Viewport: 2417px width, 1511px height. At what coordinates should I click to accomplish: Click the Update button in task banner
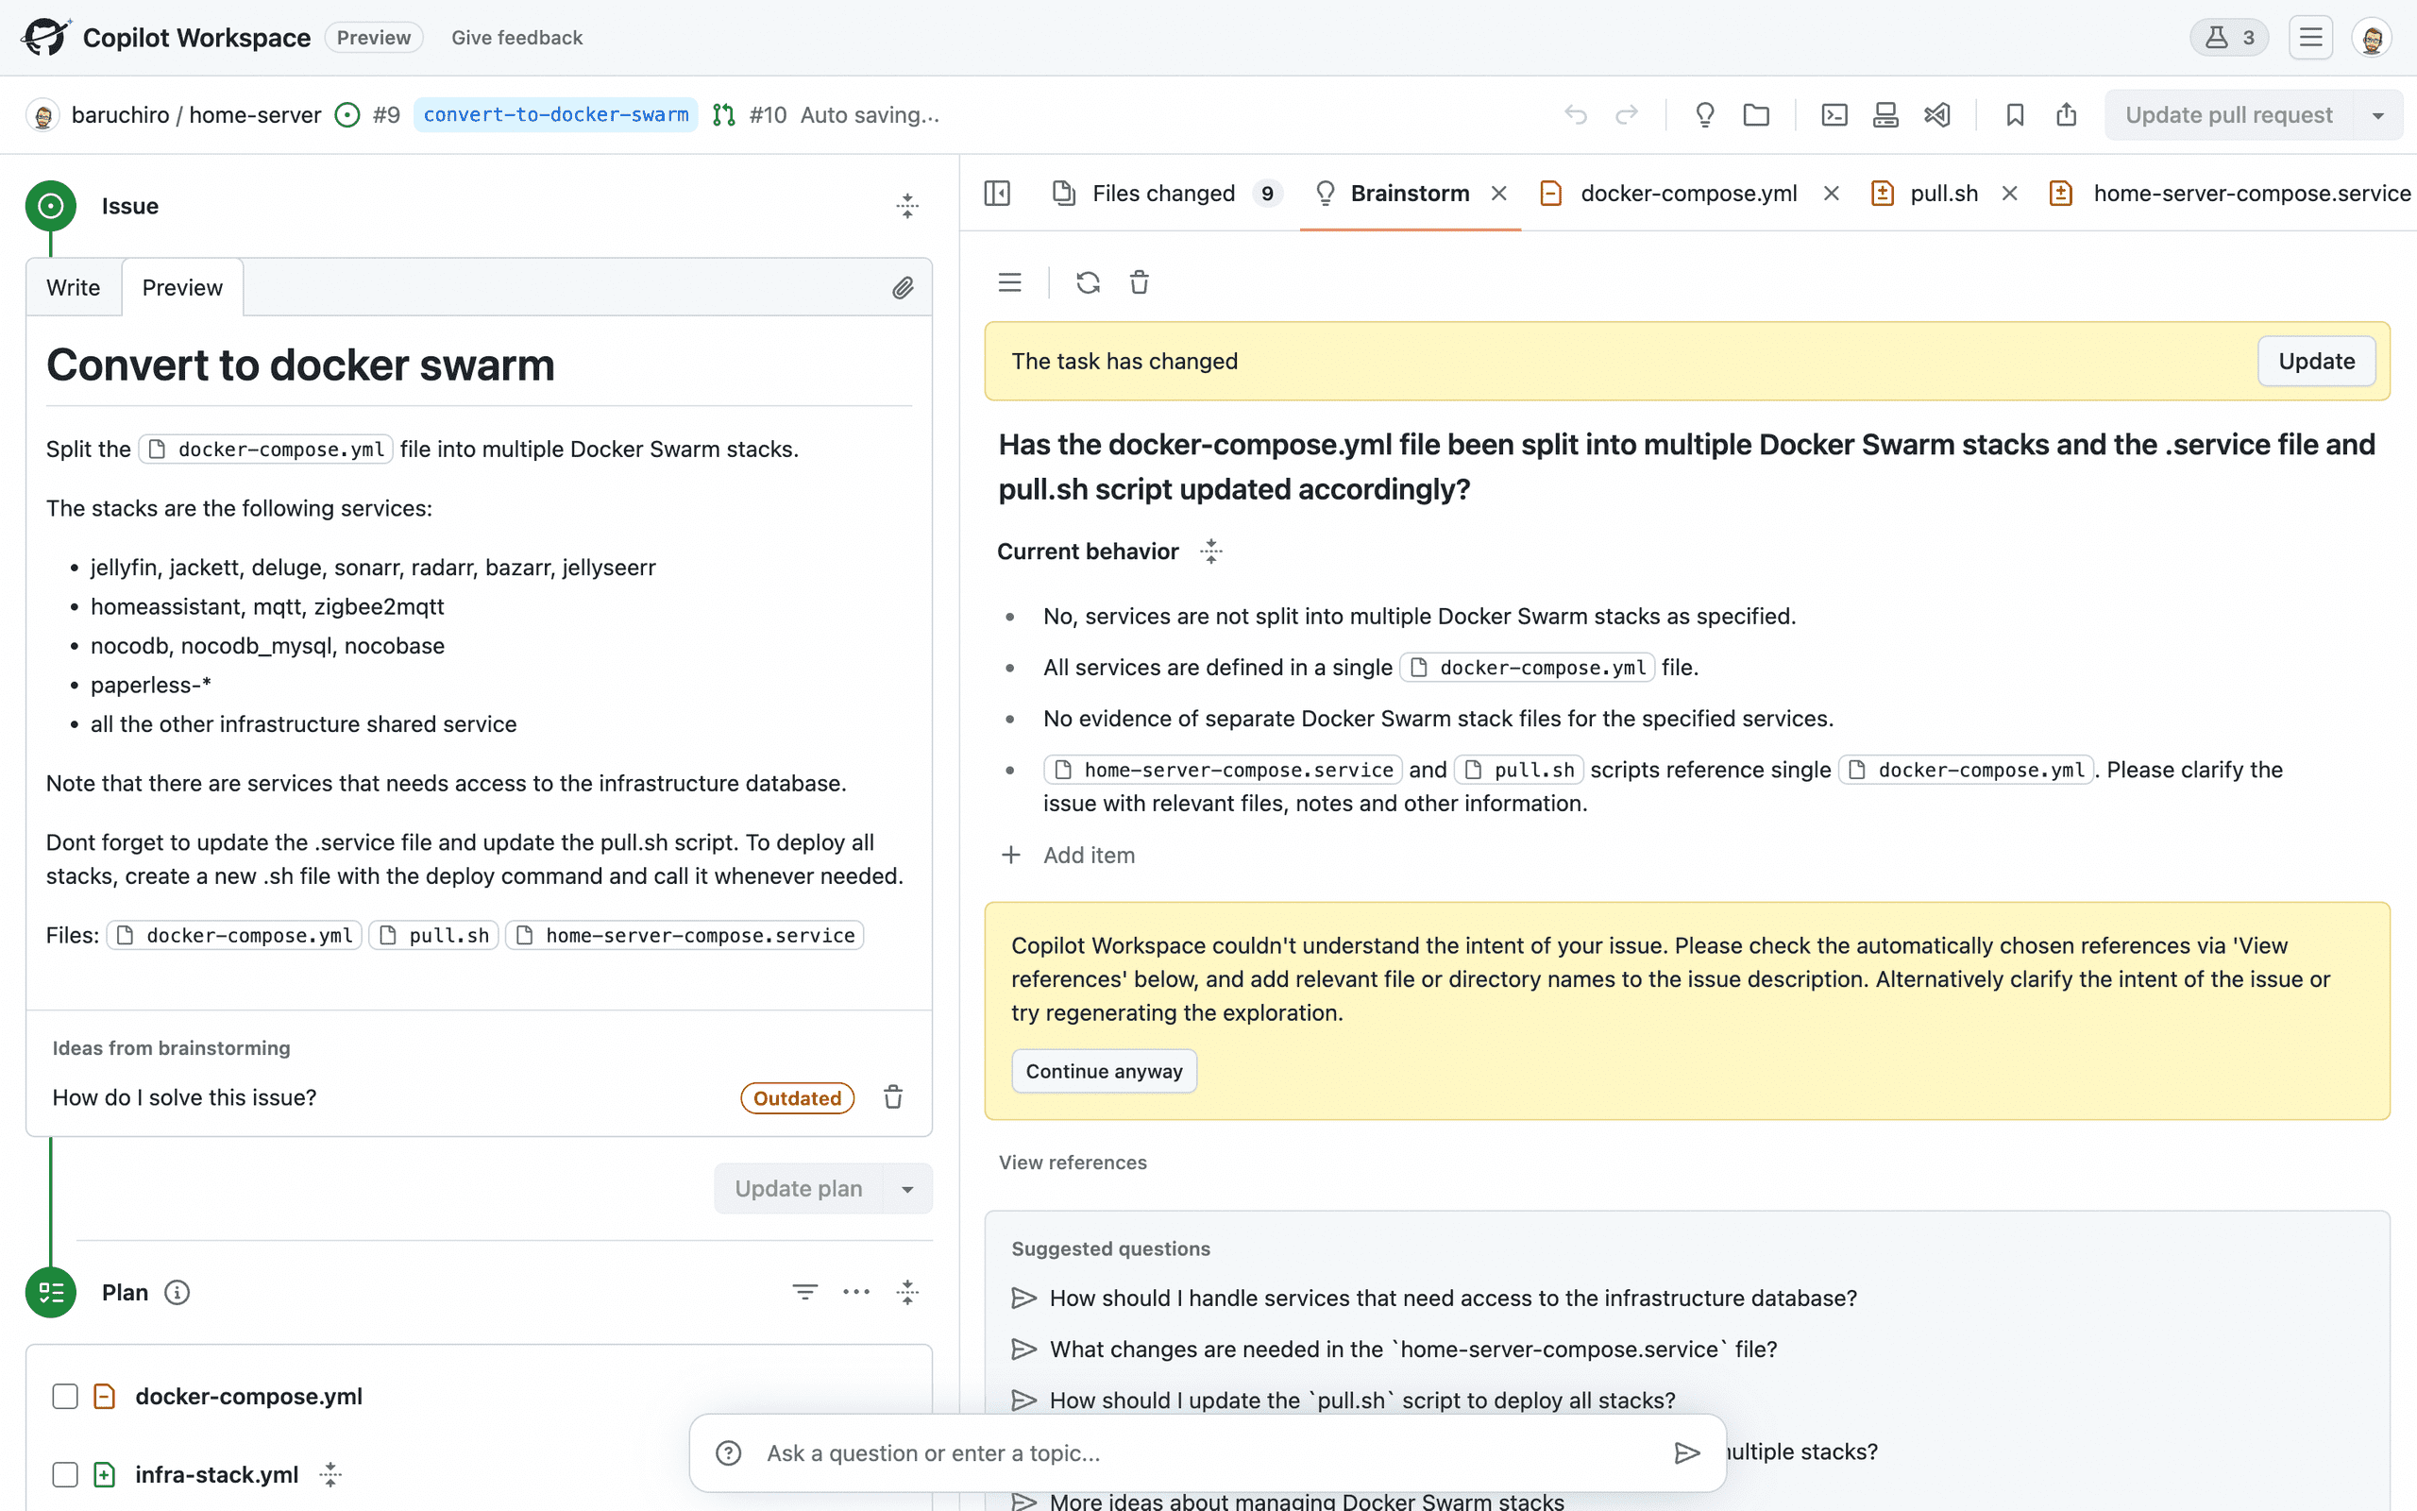[x=2316, y=361]
